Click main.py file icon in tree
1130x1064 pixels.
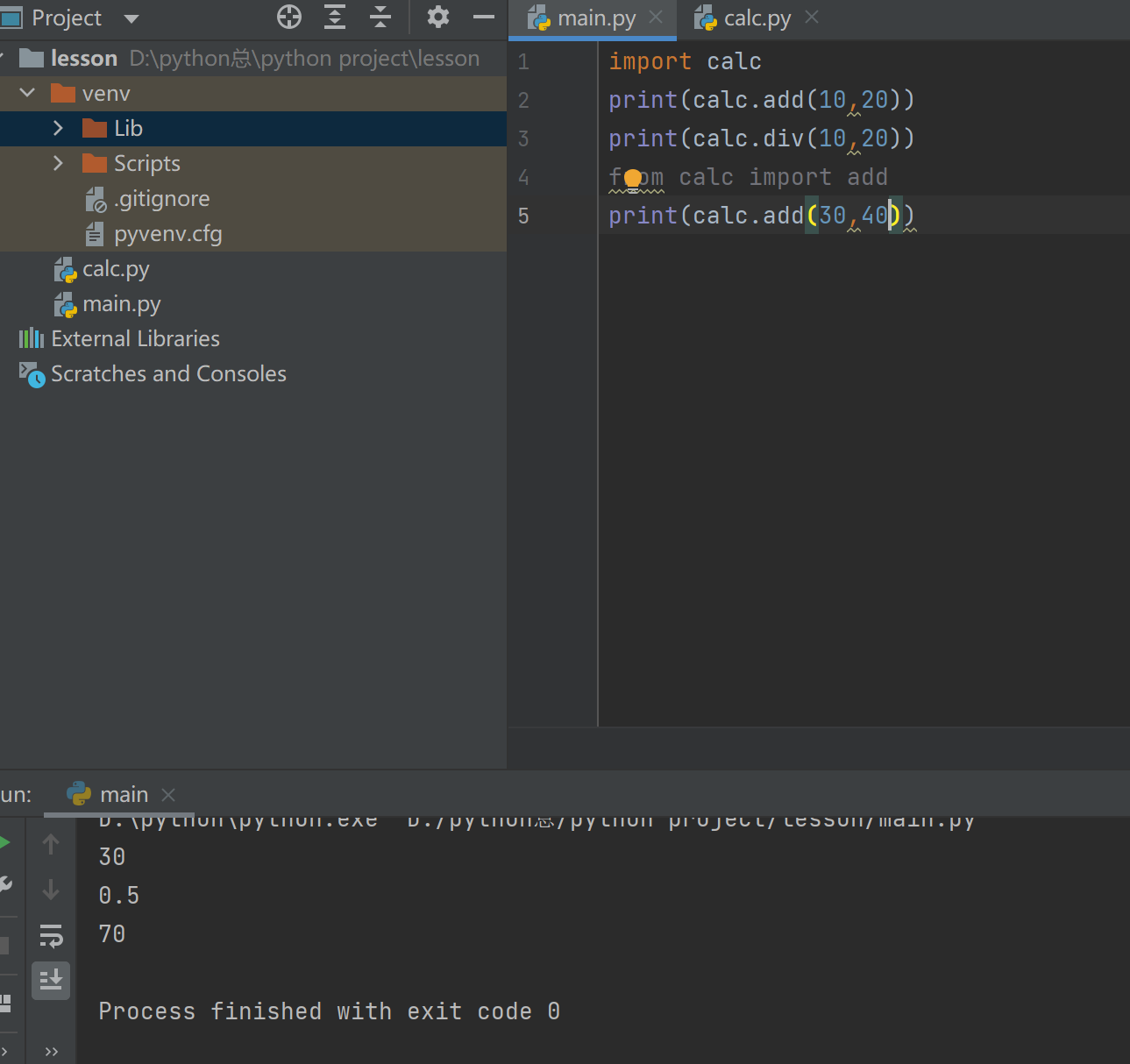(x=66, y=305)
